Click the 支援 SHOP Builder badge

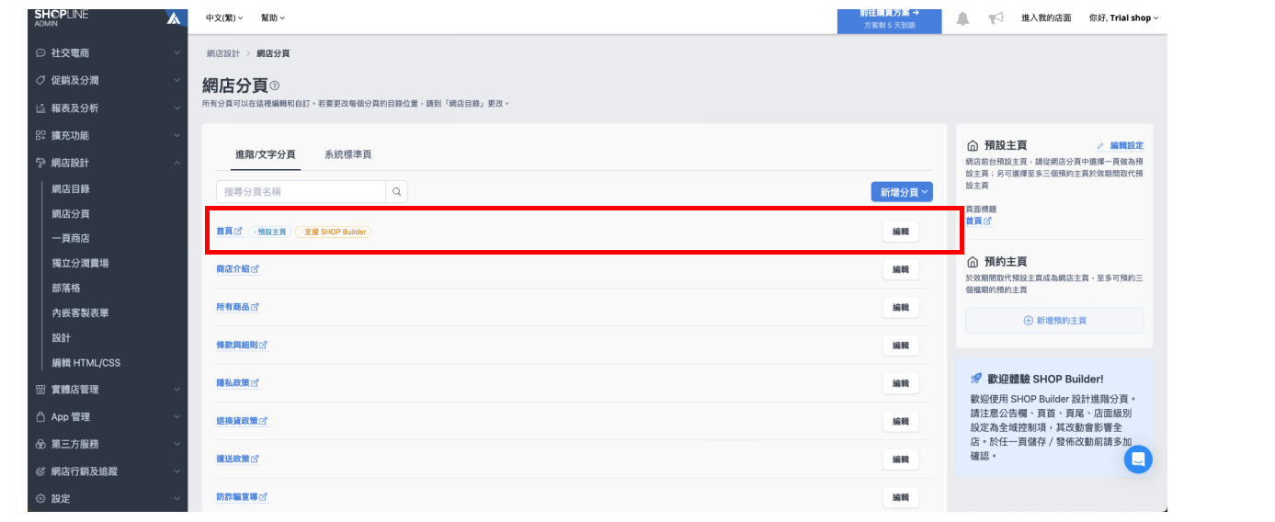333,232
